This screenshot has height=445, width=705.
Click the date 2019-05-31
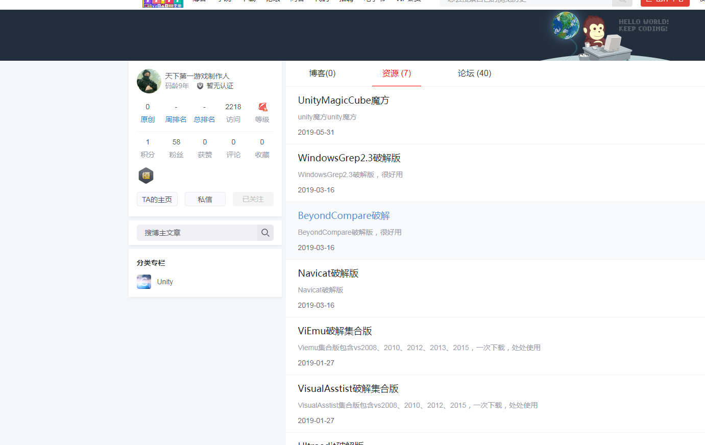(x=316, y=132)
